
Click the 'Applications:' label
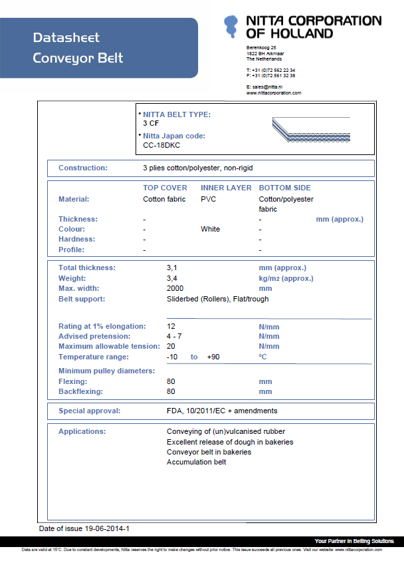[x=82, y=431]
